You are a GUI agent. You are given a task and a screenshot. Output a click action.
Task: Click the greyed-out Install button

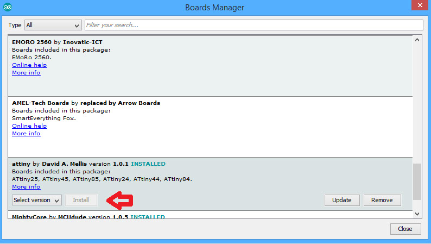pos(81,200)
